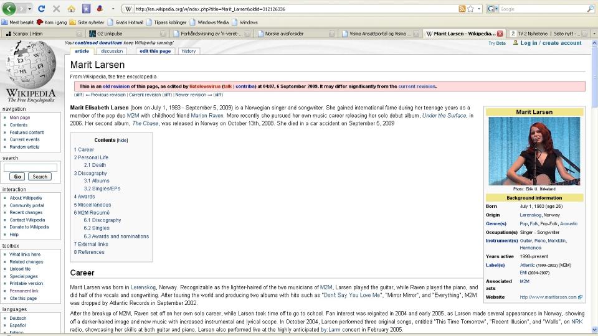Screen dimensions: 598x336
Task: Open the Kom i gang bookmark
Action: pyautogui.click(x=52, y=22)
